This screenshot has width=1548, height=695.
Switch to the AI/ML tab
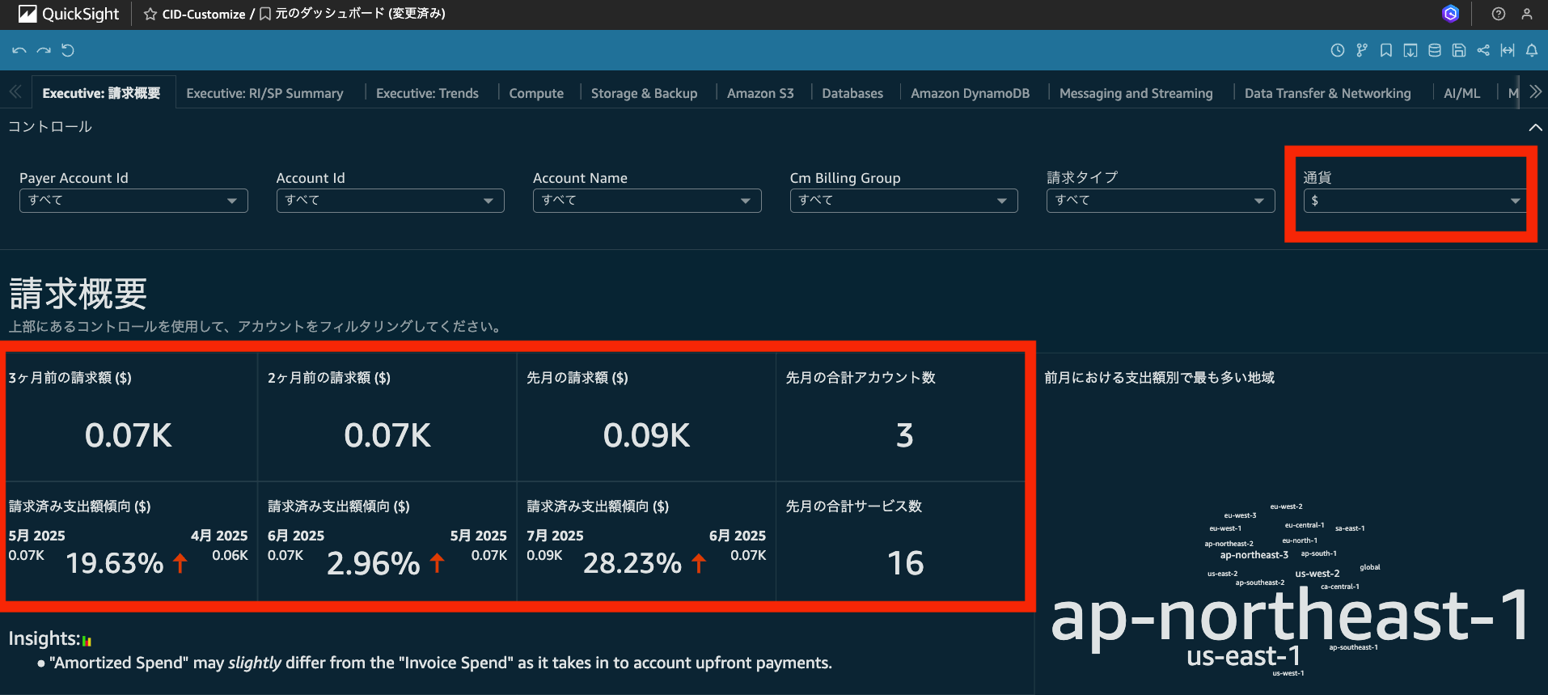tap(1462, 93)
